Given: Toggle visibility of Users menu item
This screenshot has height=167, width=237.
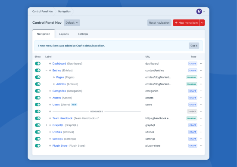Looking at the screenshot, I should [x=37, y=105].
